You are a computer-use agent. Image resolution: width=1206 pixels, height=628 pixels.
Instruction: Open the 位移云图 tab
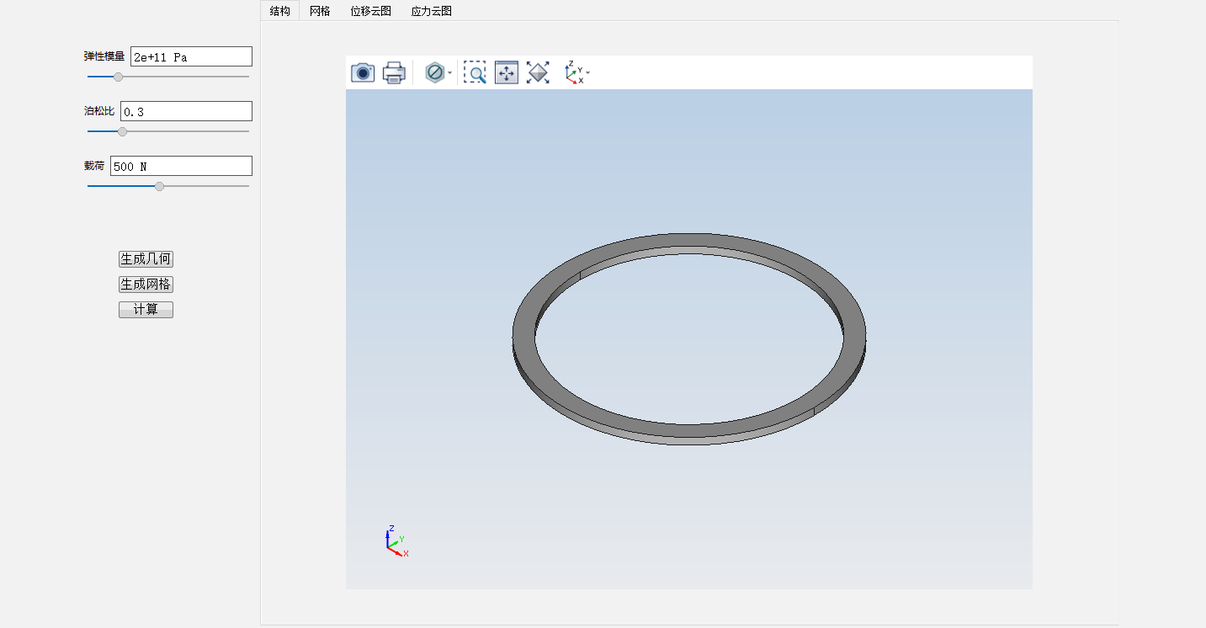pos(371,11)
